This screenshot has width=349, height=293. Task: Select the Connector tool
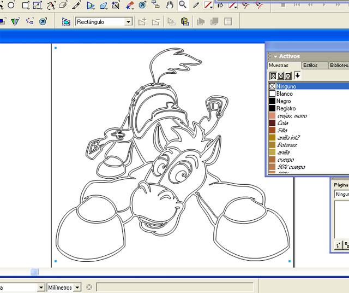[155, 5]
